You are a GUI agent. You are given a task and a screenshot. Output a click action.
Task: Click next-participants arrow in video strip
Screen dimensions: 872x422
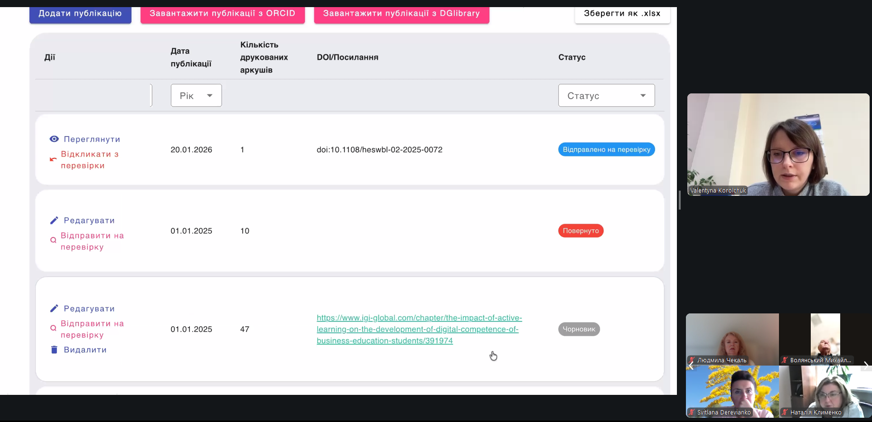point(866,365)
